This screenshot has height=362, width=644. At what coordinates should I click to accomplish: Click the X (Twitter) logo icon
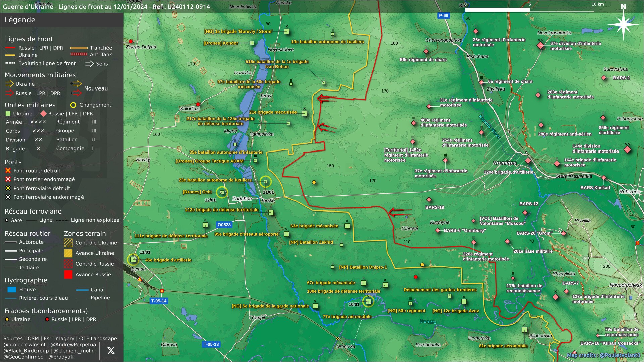[111, 351]
